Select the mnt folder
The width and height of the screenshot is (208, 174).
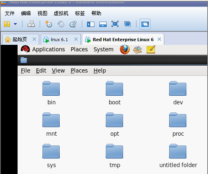coord(51,120)
